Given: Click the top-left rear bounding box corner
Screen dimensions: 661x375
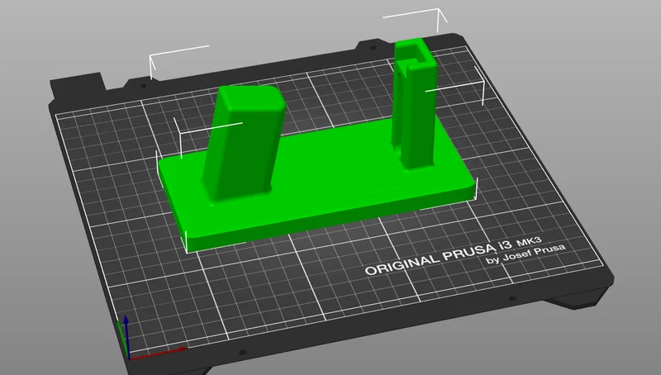Looking at the screenshot, I should pyautogui.click(x=151, y=56).
